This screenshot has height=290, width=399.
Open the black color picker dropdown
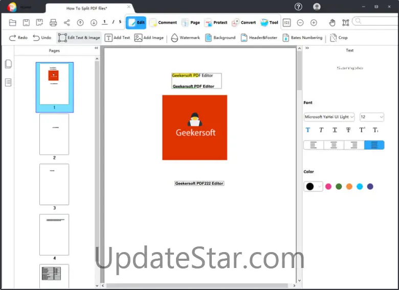click(x=313, y=187)
